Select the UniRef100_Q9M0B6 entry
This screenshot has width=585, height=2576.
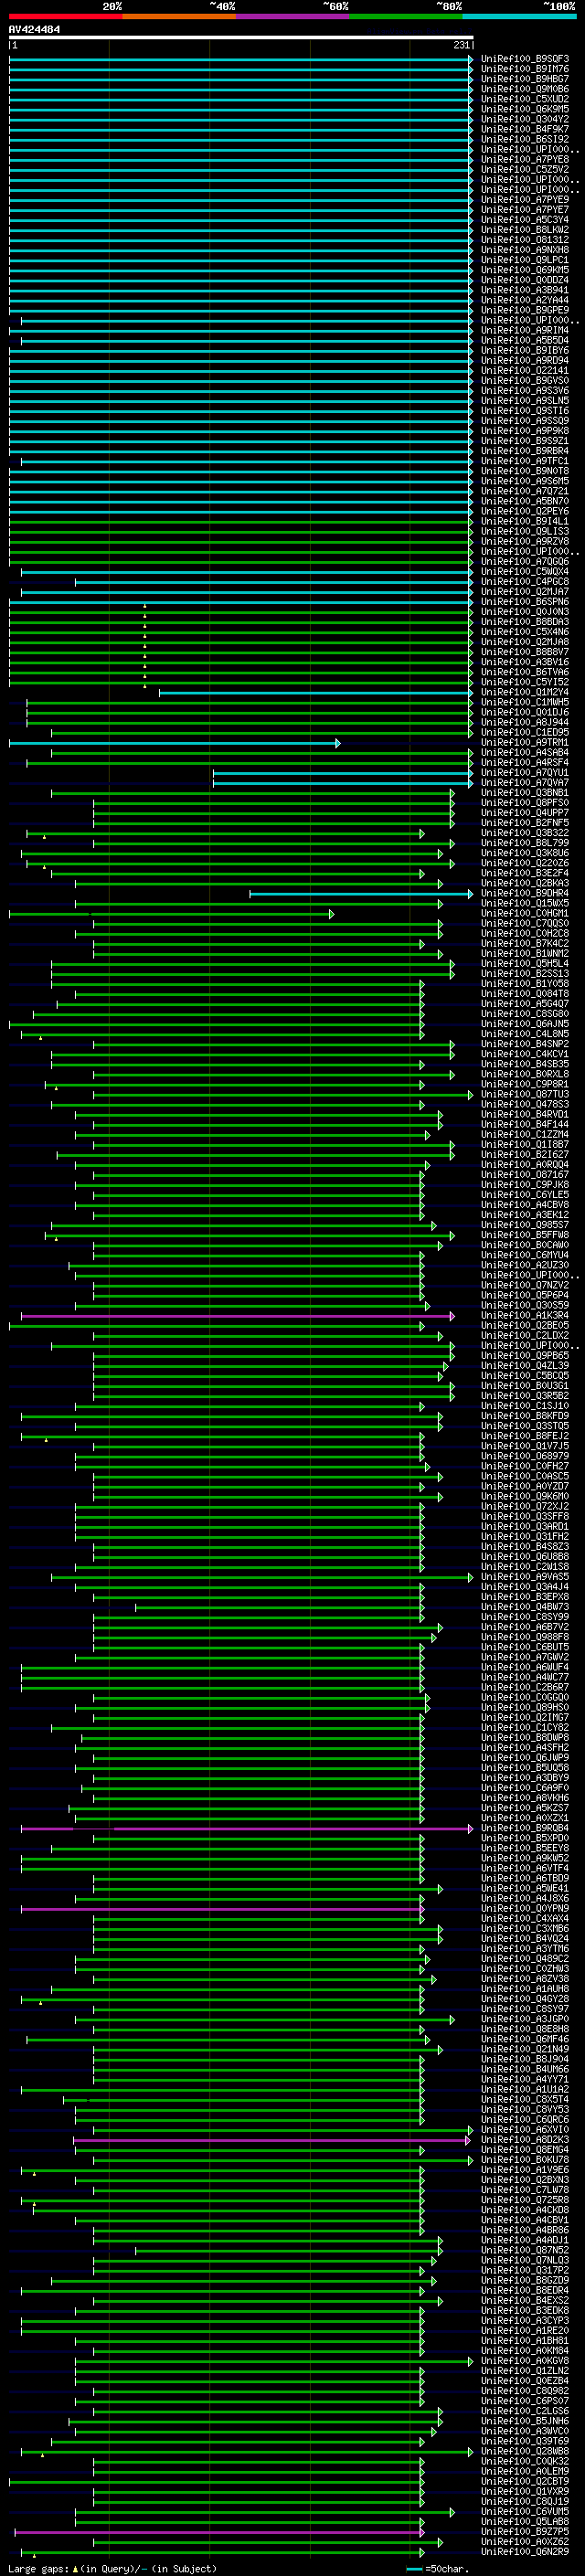click(524, 89)
